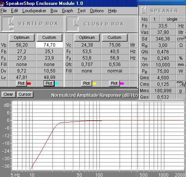This screenshot has width=186, height=177.
Task: Click the Qts value 0,476
Action: tap(163, 52)
